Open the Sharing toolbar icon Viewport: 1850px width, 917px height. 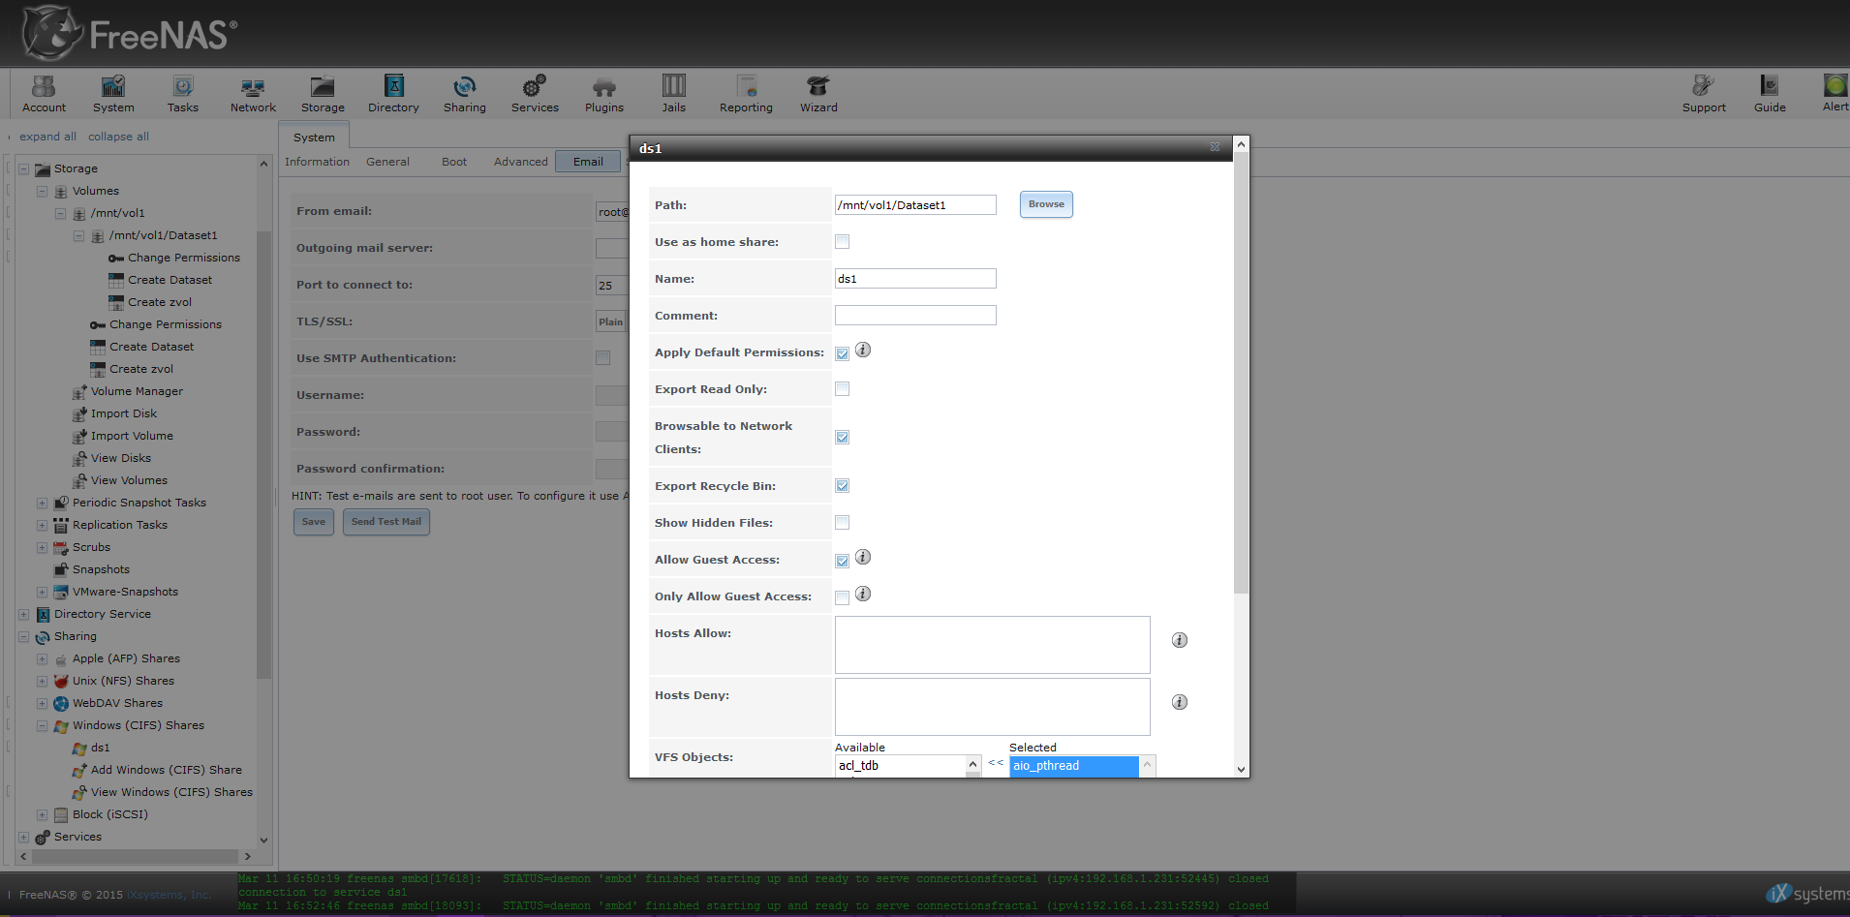[464, 94]
